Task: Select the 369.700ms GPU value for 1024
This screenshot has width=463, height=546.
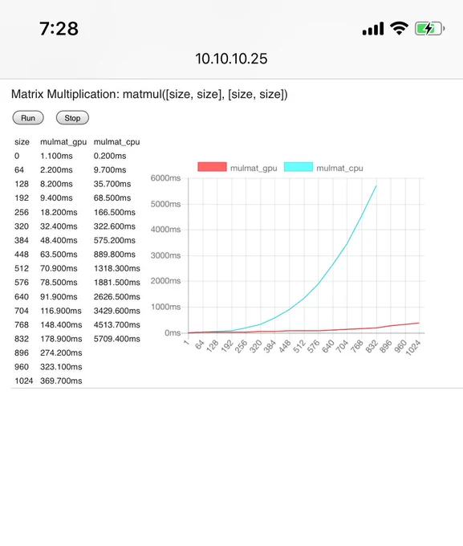Action: tap(61, 381)
